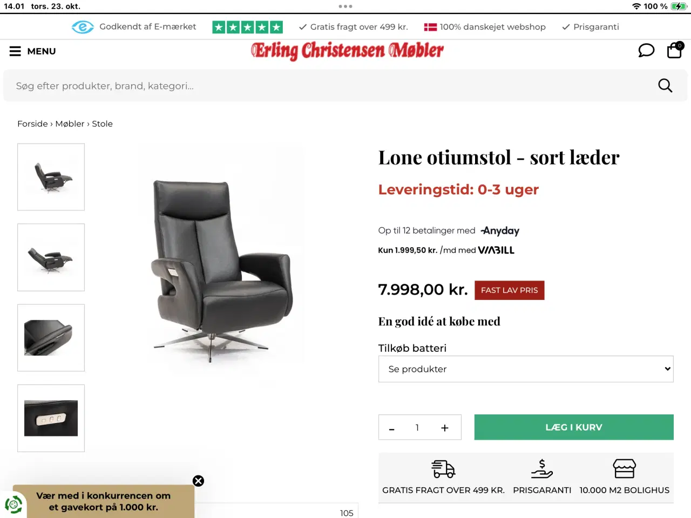The height and width of the screenshot is (518, 691).
Task: Open the hamburger MENU icon
Action: (x=15, y=51)
